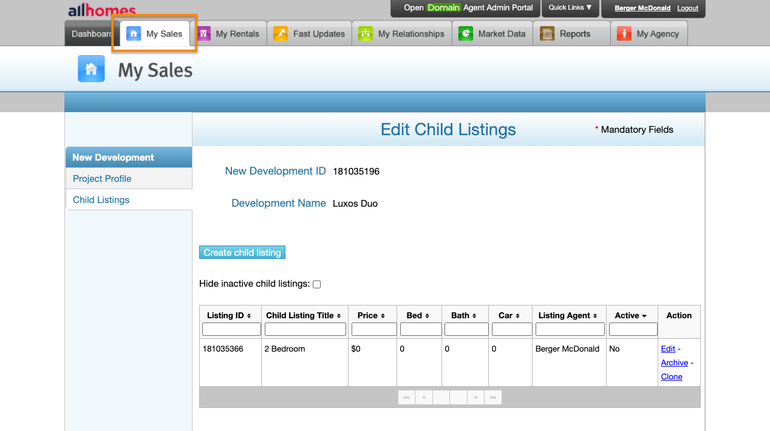Viewport: 770px width, 431px height.
Task: Click the My Relationships green icon
Action: coord(366,34)
